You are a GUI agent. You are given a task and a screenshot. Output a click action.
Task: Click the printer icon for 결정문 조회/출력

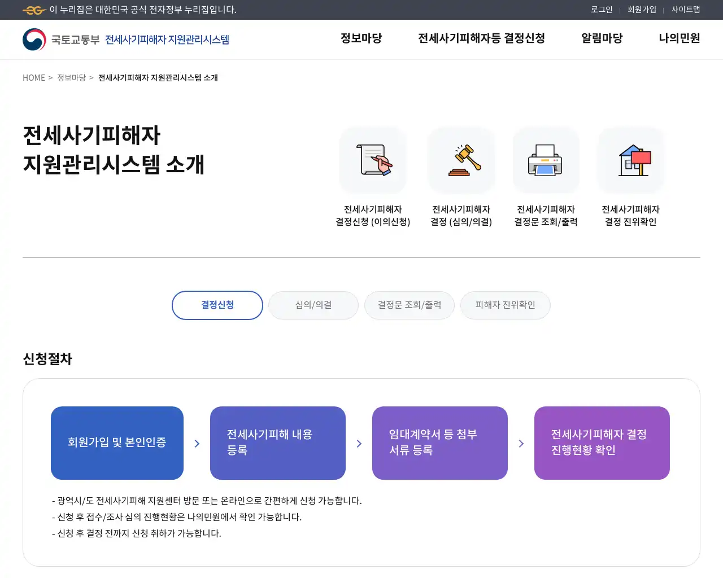click(546, 160)
